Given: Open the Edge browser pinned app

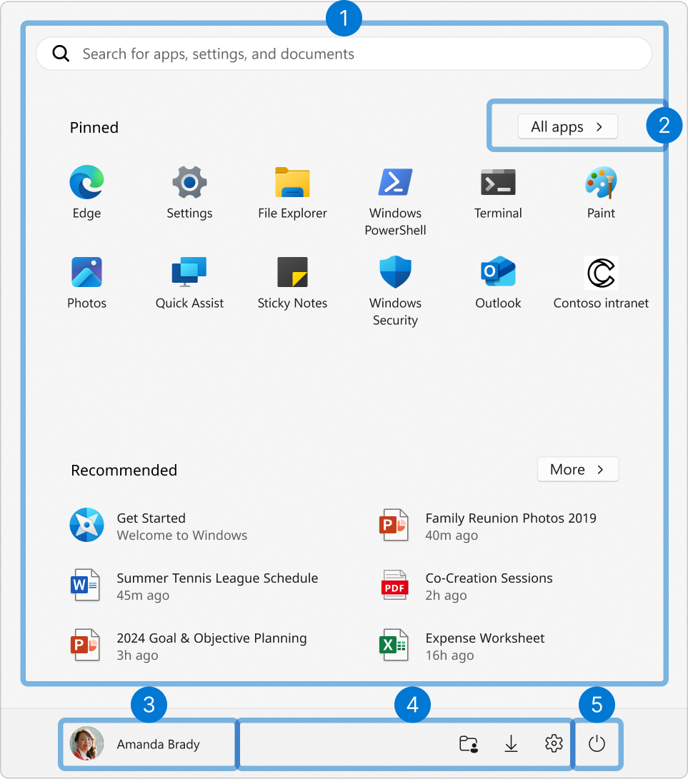Looking at the screenshot, I should (87, 192).
